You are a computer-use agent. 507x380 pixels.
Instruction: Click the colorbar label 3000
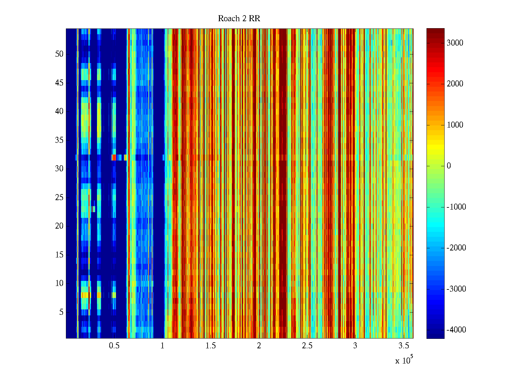455,43
